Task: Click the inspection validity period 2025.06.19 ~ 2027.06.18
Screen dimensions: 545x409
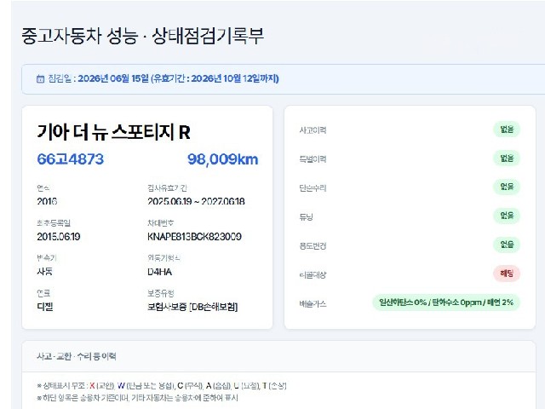Action: [196, 201]
